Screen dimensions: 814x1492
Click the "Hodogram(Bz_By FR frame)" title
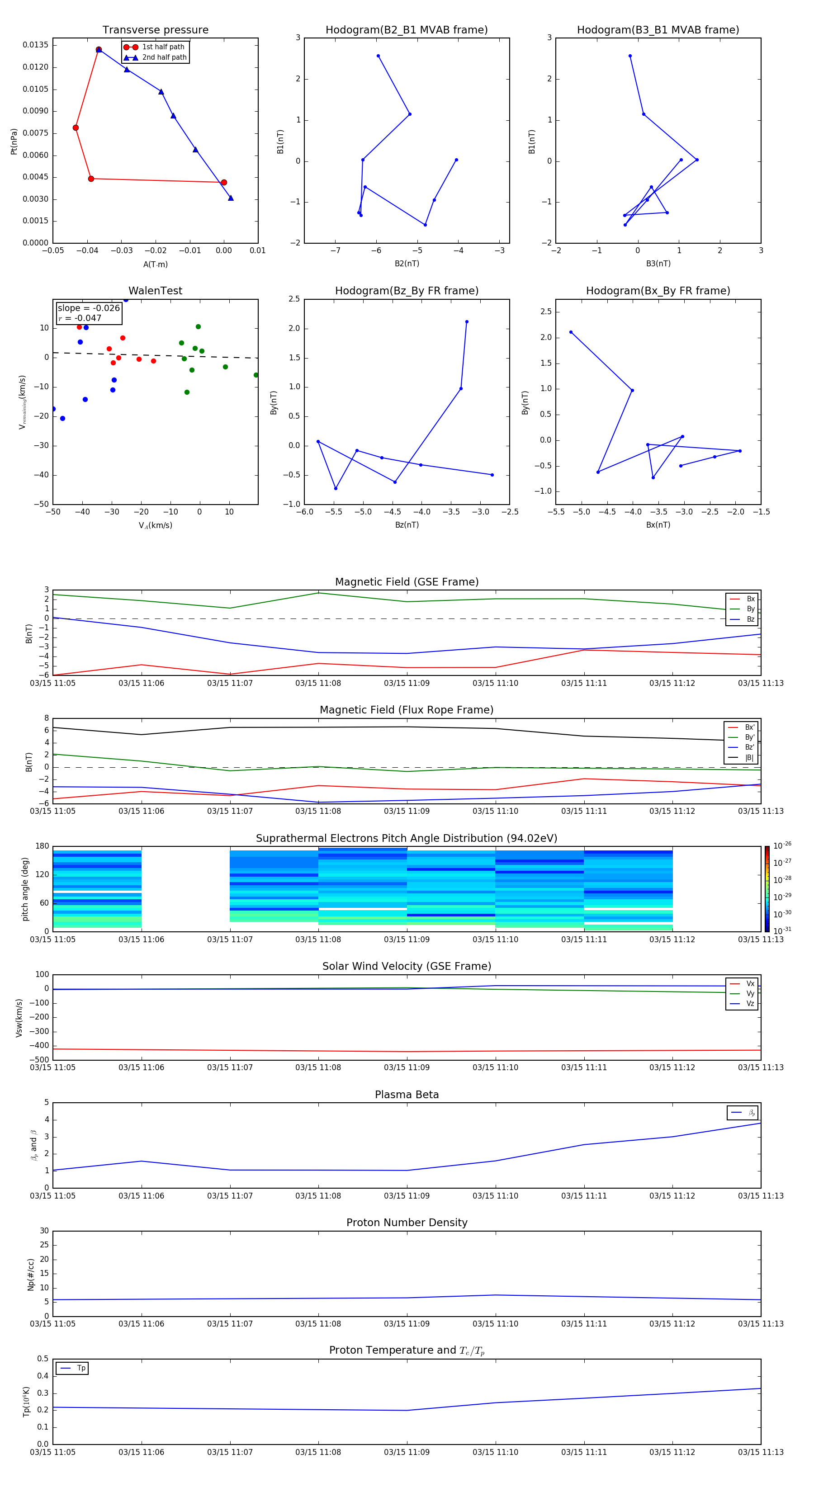click(407, 291)
